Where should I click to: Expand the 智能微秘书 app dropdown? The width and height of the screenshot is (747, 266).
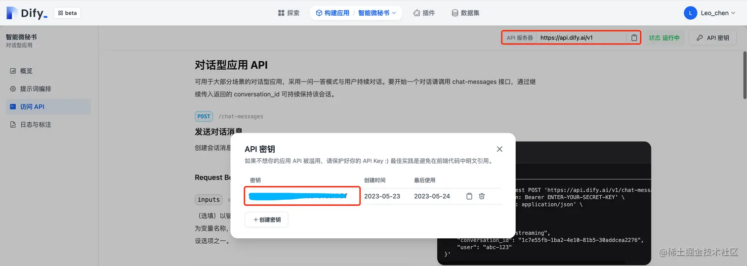pos(377,13)
